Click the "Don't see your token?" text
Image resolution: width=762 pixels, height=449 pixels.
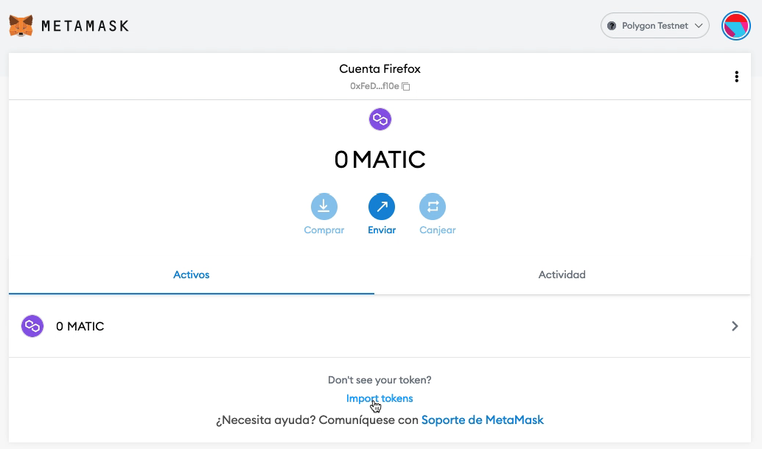(x=380, y=380)
